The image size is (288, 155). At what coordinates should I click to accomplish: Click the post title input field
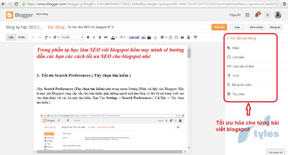[x=137, y=27]
